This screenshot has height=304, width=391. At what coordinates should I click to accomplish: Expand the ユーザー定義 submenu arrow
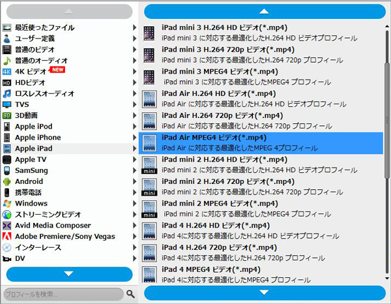[x=134, y=38]
